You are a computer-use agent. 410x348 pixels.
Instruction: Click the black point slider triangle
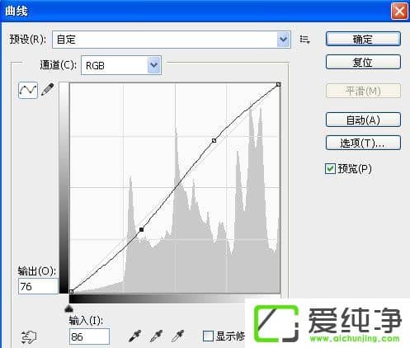68,309
